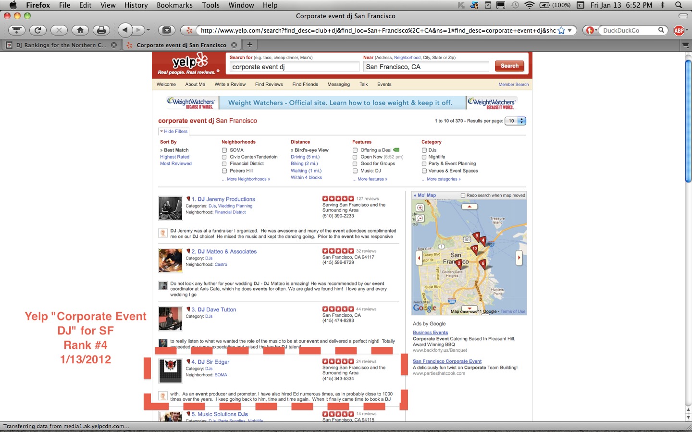Image resolution: width=692 pixels, height=432 pixels.
Task: Click the Yelp site icon in URL bar
Action: tap(189, 30)
